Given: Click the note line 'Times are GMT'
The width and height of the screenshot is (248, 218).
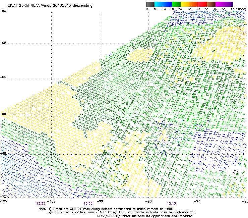Looking at the screenshot, I should pyautogui.click(x=65, y=209).
